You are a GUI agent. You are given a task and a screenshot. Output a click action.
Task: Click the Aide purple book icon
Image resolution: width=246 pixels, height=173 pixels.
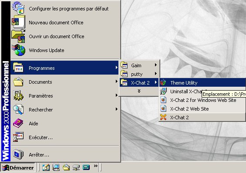pyautogui.click(x=18, y=123)
